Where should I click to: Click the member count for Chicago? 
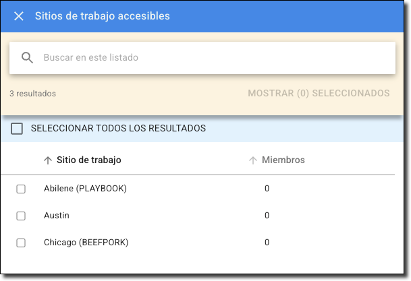point(267,243)
